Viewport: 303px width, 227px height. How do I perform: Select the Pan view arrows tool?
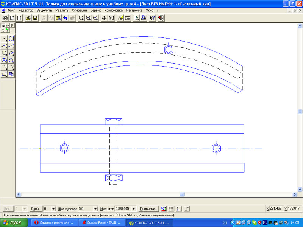pos(104,18)
